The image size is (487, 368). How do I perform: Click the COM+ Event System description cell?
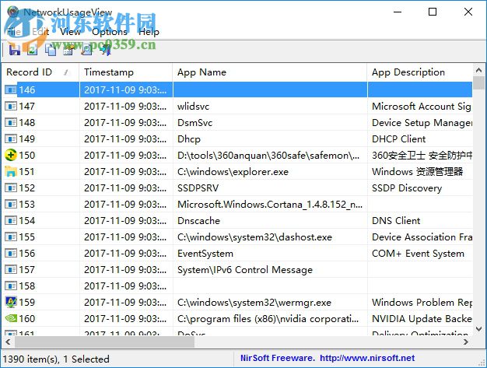pos(420,254)
